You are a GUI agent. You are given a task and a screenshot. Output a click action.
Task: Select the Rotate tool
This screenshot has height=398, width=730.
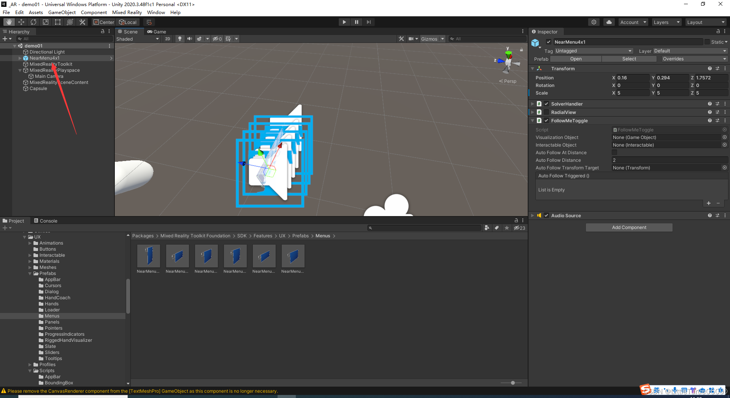pyautogui.click(x=33, y=22)
